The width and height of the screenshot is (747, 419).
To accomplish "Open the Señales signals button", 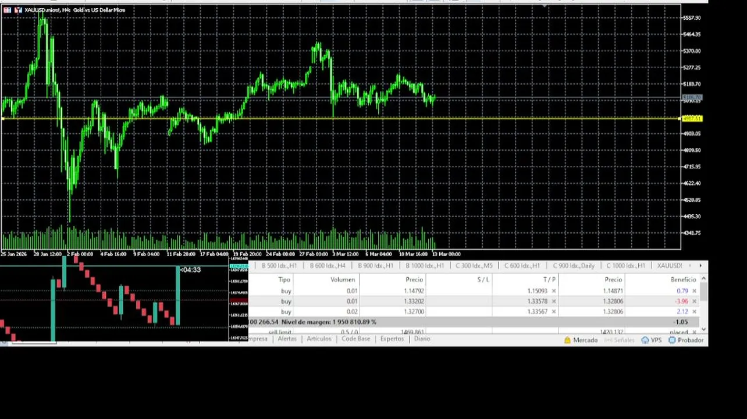I will point(619,340).
